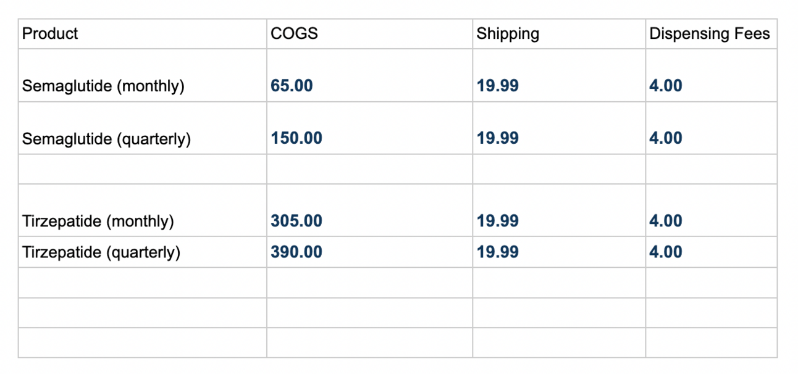
Task: Click the 305.00 COGS value
Action: pyautogui.click(x=296, y=221)
